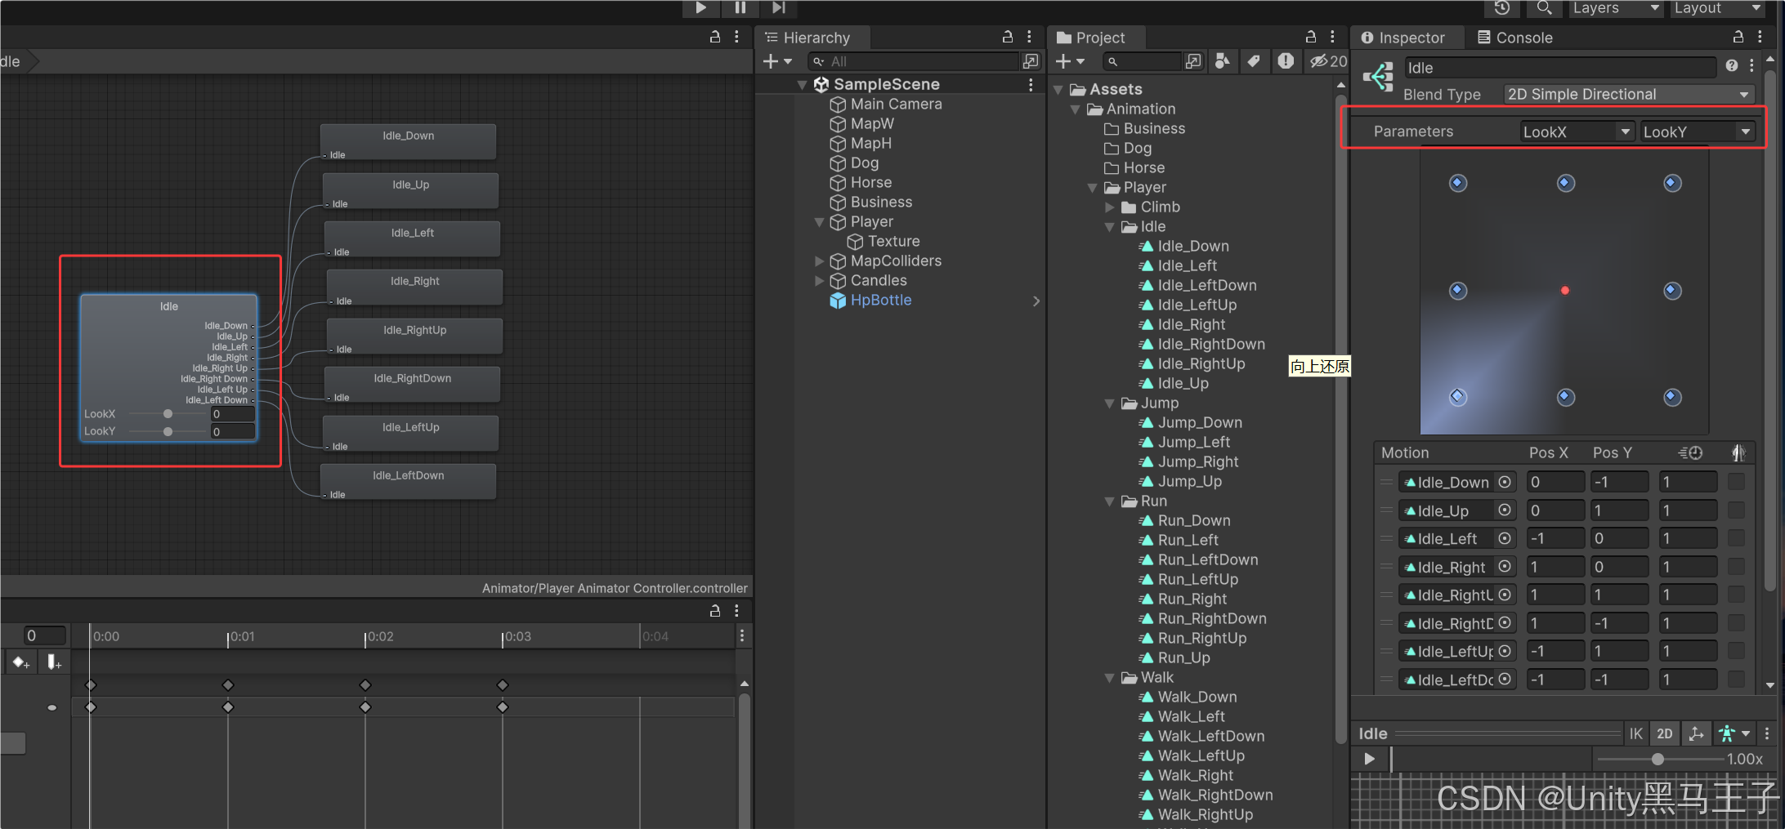Open the Layers dropdown
Screen dimensions: 1785x829
tap(1615, 8)
